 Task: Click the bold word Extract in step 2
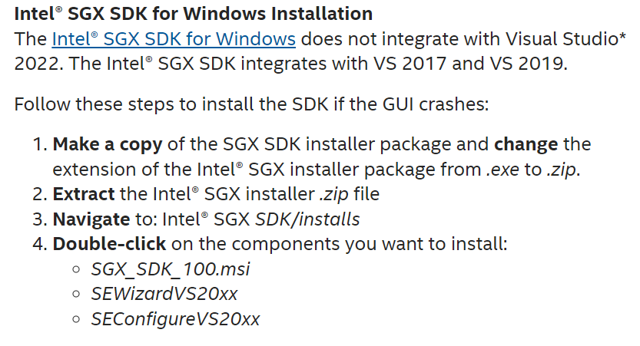coord(84,194)
